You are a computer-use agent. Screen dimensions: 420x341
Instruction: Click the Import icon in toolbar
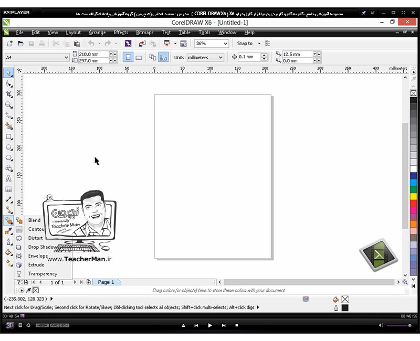coord(142,44)
